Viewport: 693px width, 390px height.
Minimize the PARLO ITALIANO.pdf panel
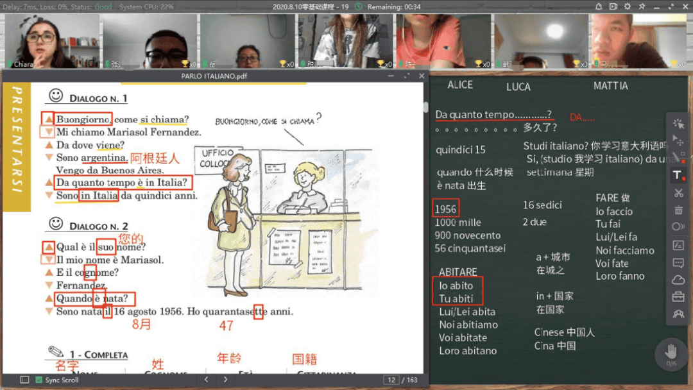[391, 76]
